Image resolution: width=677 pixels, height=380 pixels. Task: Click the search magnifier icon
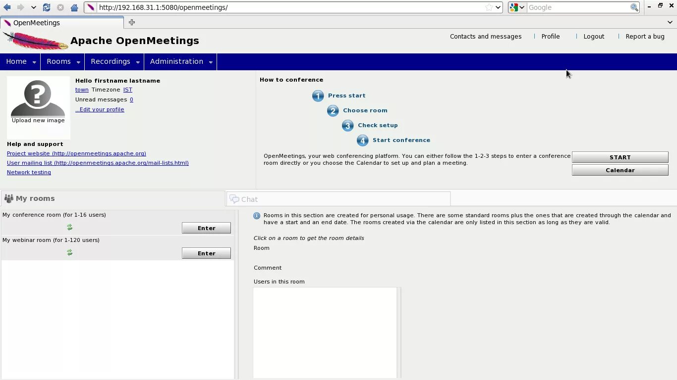coord(634,7)
